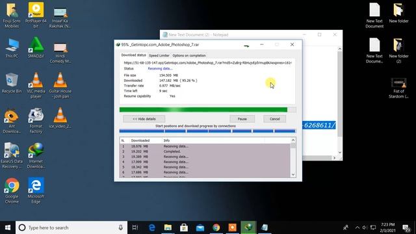Click the Start button
The width and height of the screenshot is (416, 234).
[x=8, y=227]
